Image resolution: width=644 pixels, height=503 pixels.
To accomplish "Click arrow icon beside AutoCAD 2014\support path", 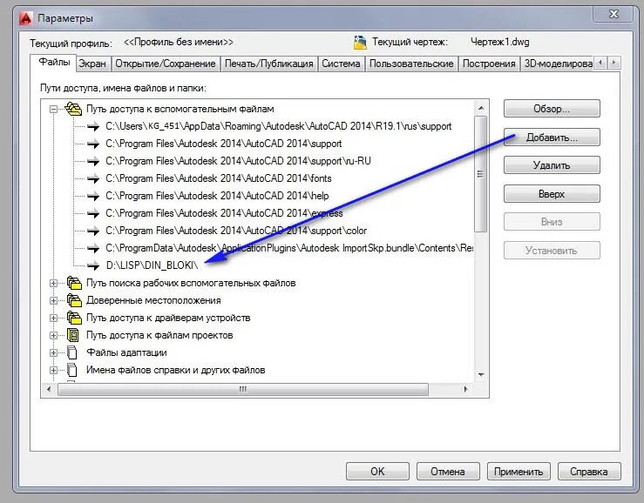I will click(93, 144).
